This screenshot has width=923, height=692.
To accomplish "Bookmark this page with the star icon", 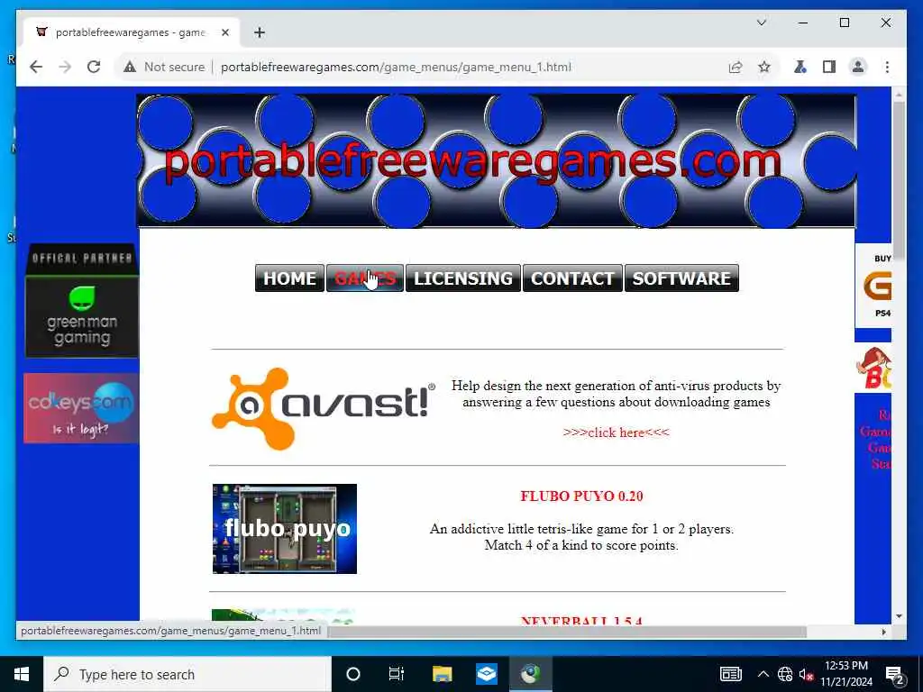I will (x=764, y=67).
